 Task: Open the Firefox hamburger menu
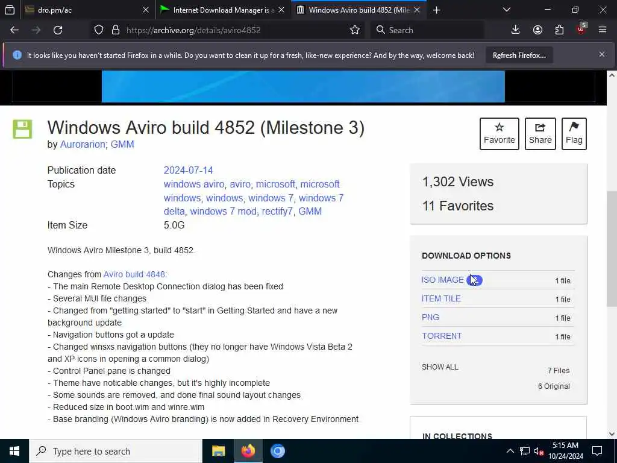pyautogui.click(x=602, y=30)
